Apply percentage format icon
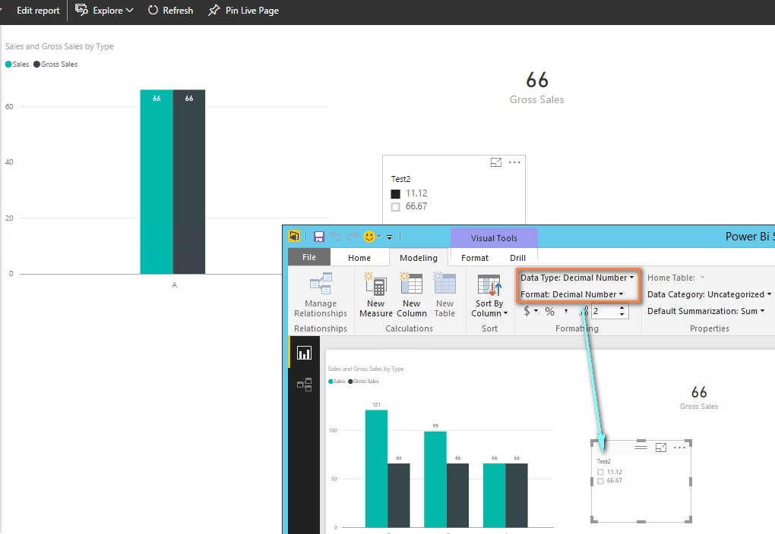The image size is (775, 534). (549, 311)
